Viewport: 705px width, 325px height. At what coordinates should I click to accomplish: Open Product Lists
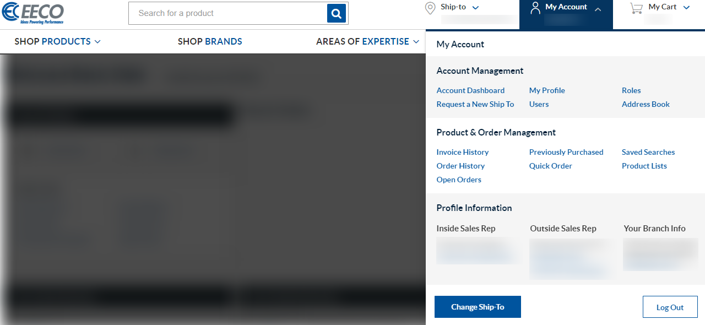(x=644, y=166)
